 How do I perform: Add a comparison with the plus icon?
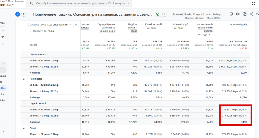pos(24,14)
